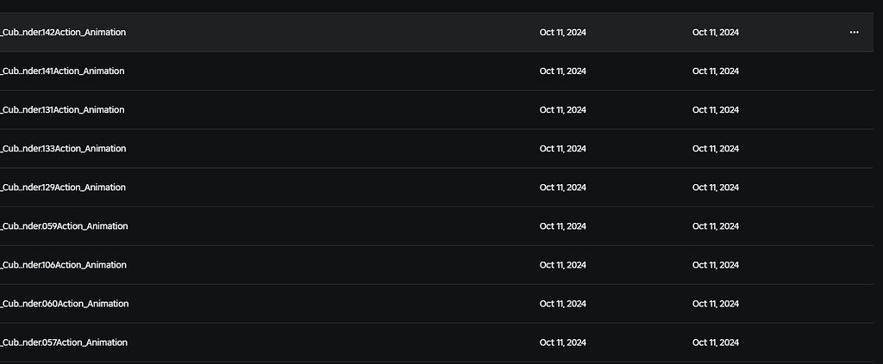Click the right date in the nder.133 row
Viewport: 883px width, 364px height.
[x=715, y=149]
